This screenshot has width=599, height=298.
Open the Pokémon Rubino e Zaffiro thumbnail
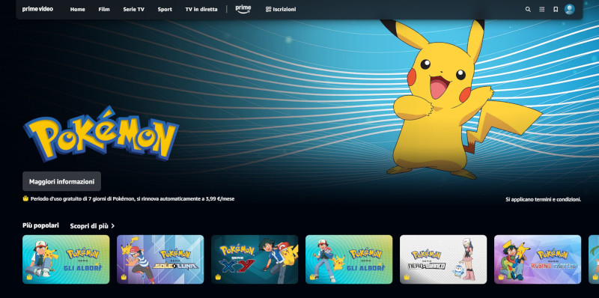pyautogui.click(x=538, y=259)
